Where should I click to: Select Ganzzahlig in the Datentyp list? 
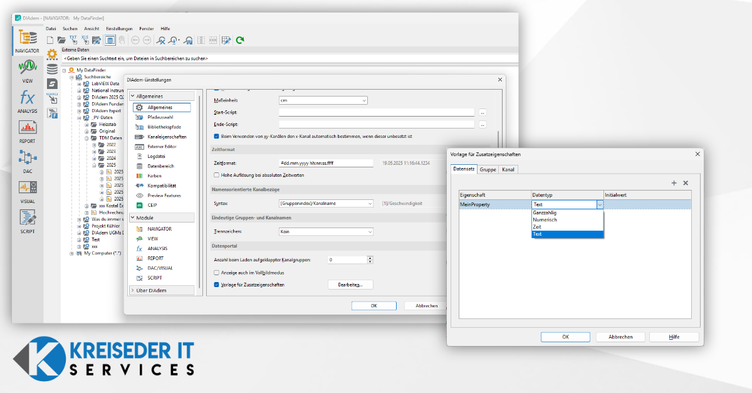click(568, 212)
